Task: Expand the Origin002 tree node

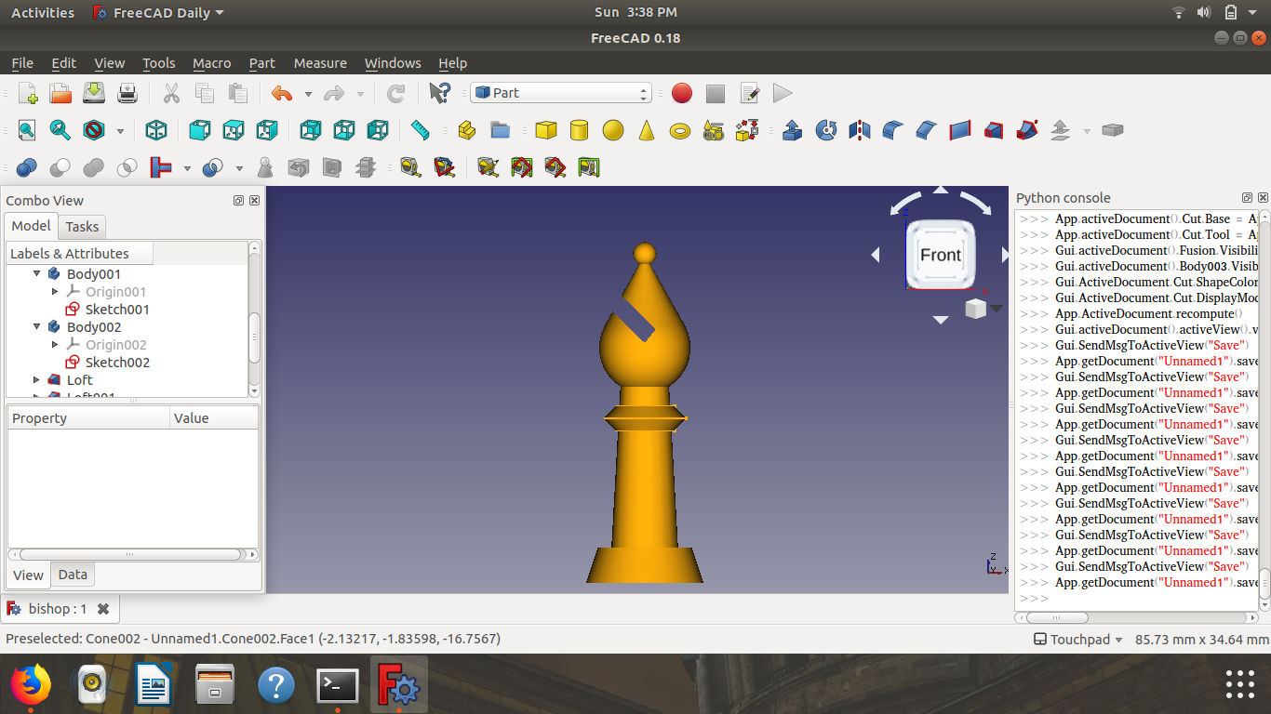Action: pos(55,345)
